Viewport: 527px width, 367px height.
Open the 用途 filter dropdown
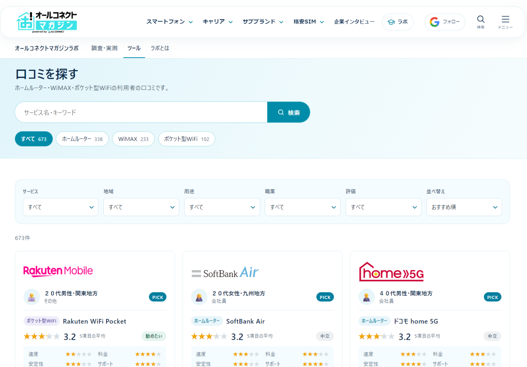(x=222, y=207)
